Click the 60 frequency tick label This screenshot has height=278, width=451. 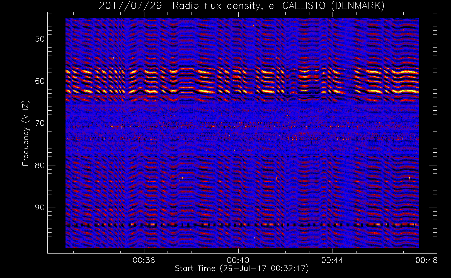40,81
